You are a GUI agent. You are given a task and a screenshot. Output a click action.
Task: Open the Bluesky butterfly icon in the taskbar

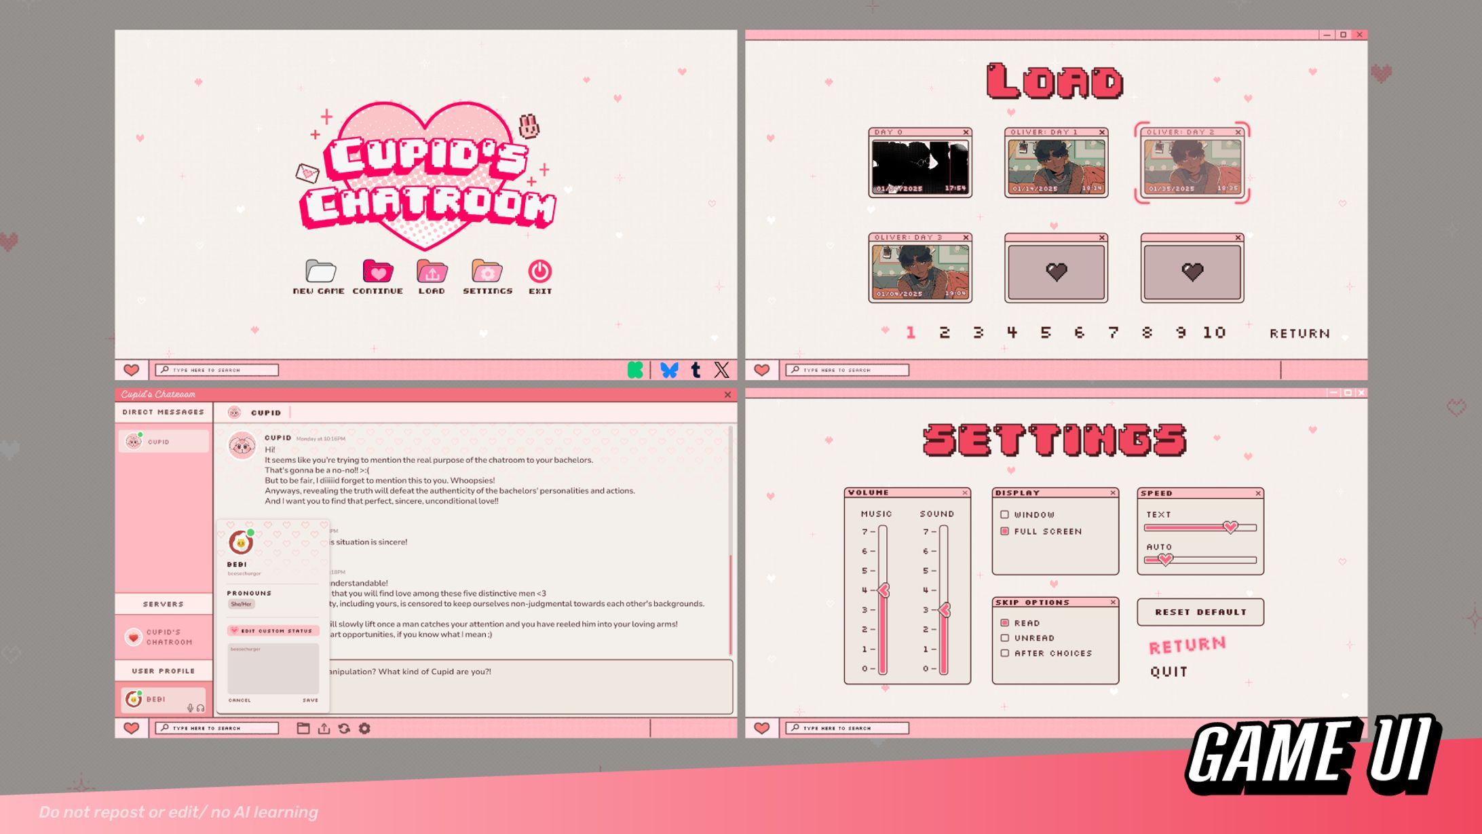pyautogui.click(x=670, y=370)
